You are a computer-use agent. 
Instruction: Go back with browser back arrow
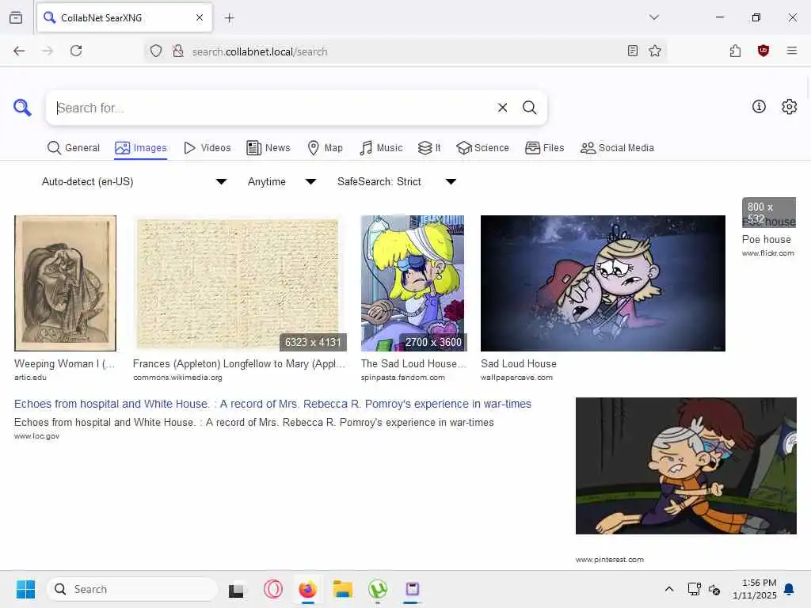pyautogui.click(x=19, y=51)
